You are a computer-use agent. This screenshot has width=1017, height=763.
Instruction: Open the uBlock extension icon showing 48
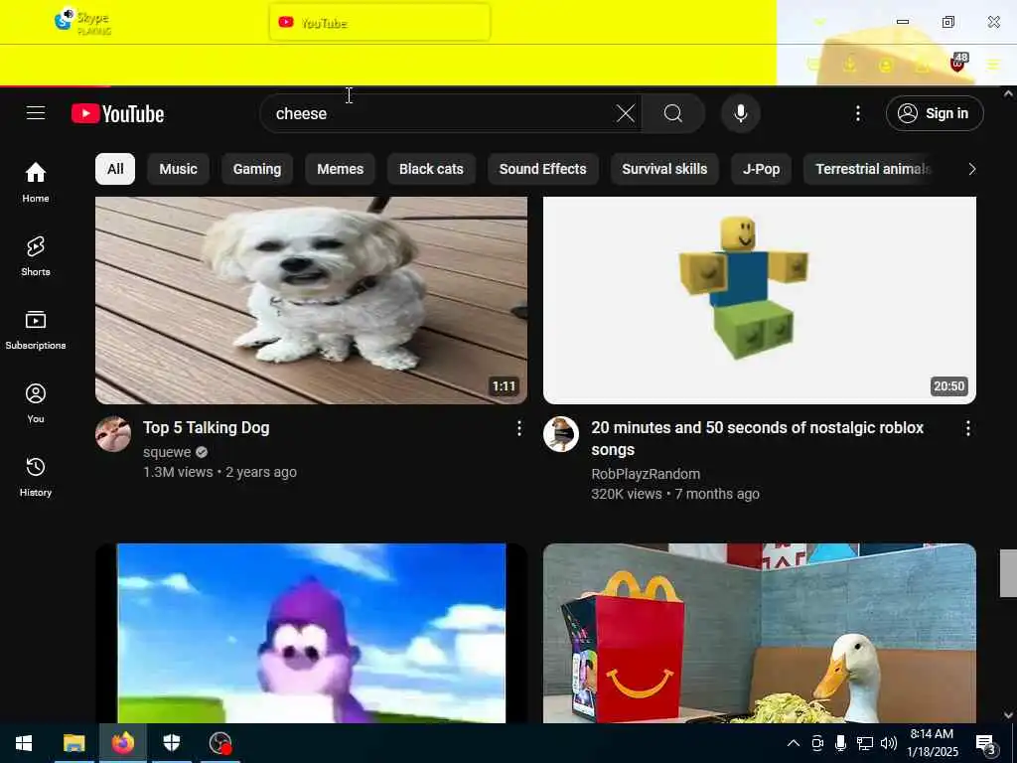point(958,64)
